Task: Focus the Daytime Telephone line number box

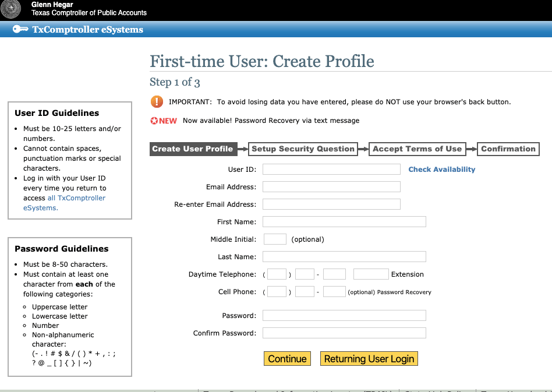Action: click(334, 274)
